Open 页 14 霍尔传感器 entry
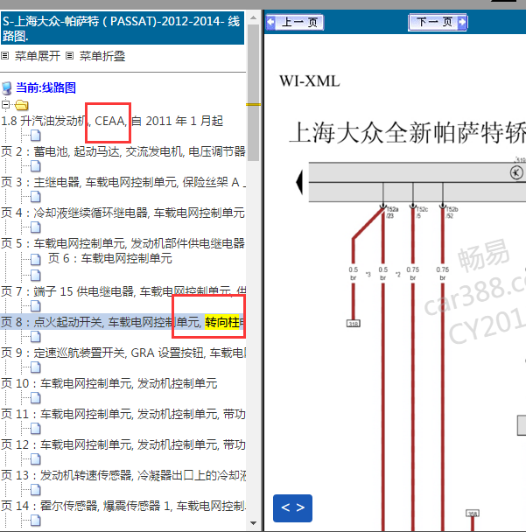The width and height of the screenshot is (526, 532). tap(123, 506)
